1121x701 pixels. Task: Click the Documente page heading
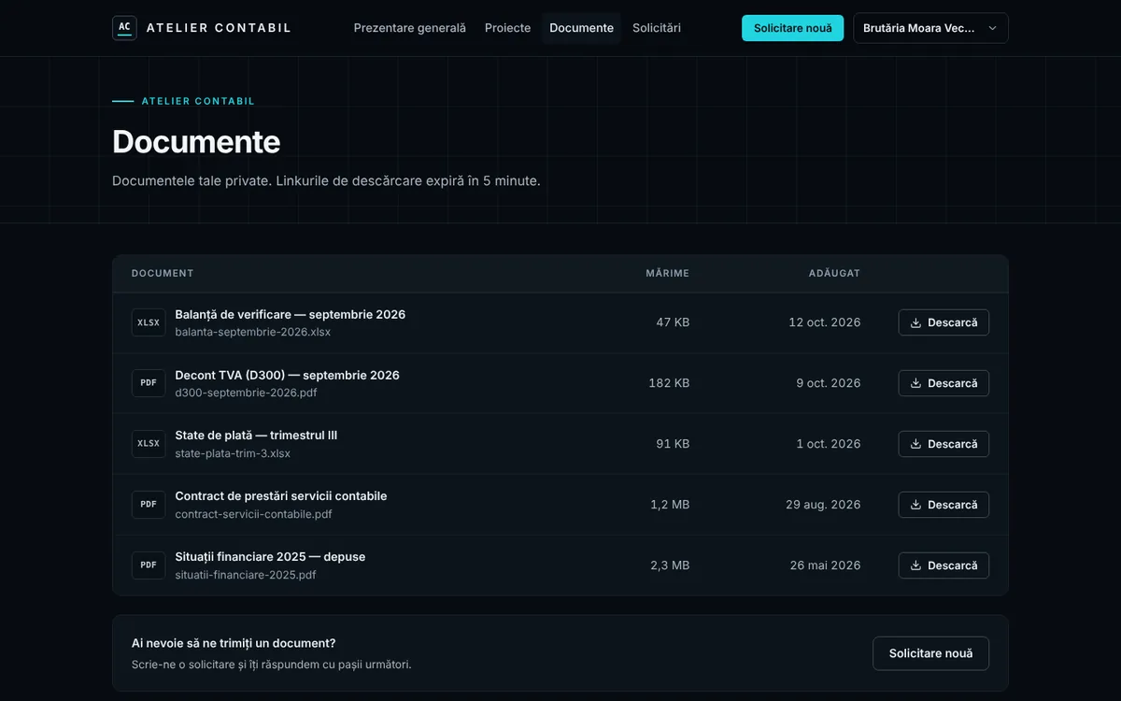196,142
